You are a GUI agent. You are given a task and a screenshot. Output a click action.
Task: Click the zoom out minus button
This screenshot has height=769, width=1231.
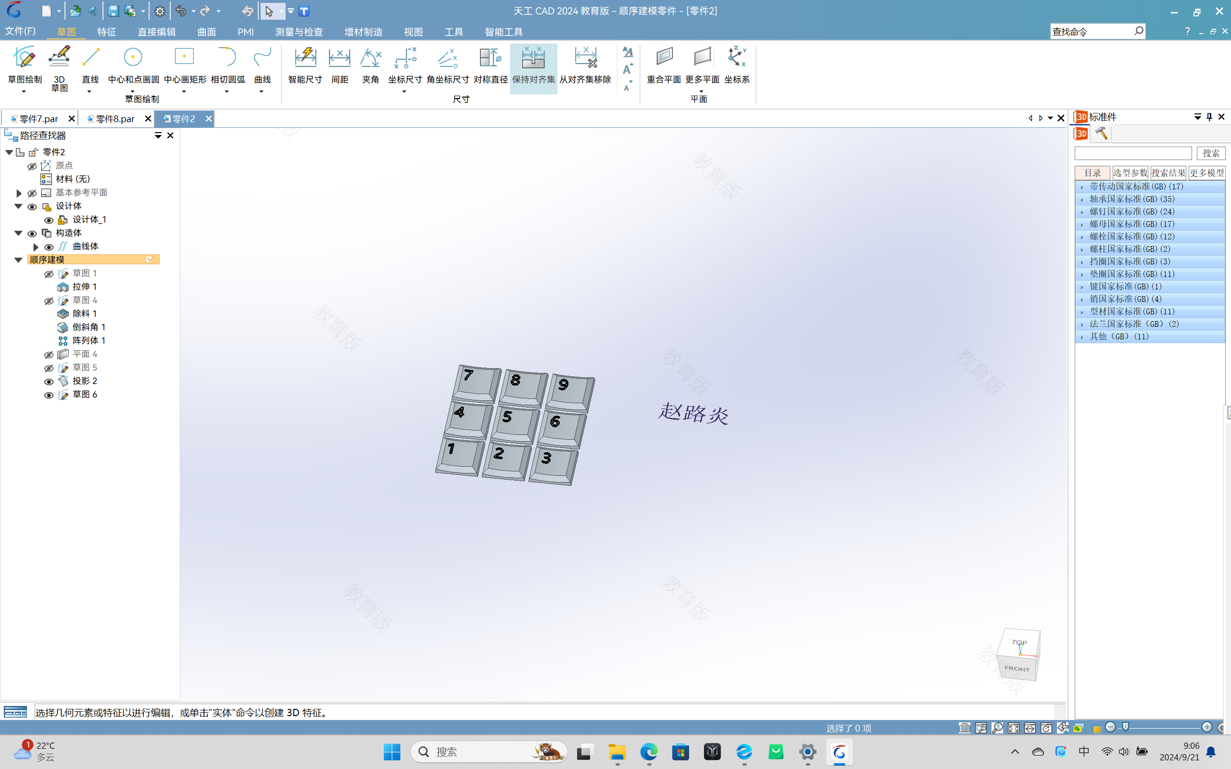click(1110, 727)
